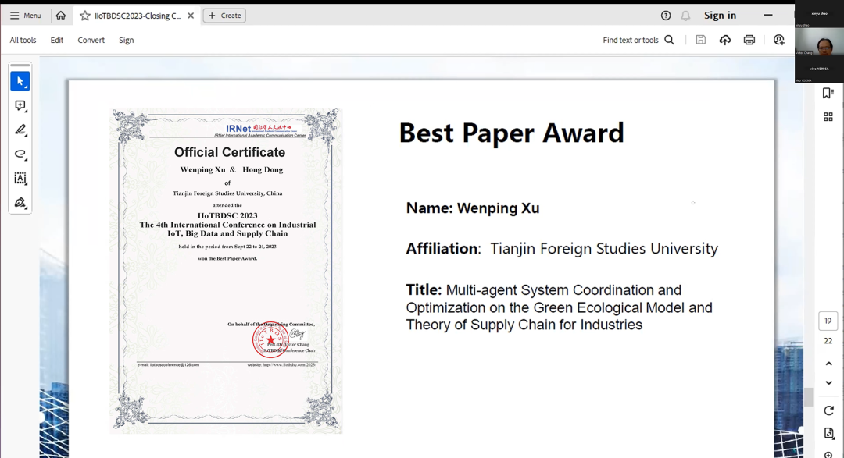Click the paper title starting "Multi-agent System Coordination"
Image resolution: width=844 pixels, height=458 pixels.
tap(560, 307)
